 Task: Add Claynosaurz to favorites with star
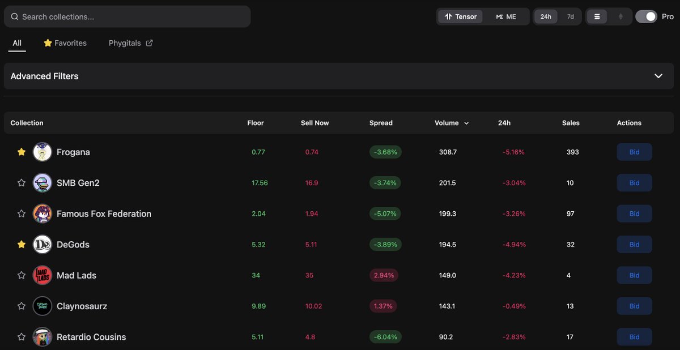pyautogui.click(x=22, y=306)
